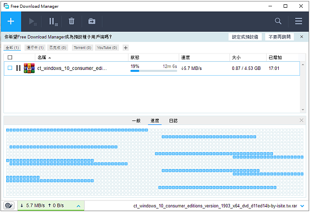Click 不要再詢問 button
This screenshot has width=313, height=214.
tap(279, 37)
